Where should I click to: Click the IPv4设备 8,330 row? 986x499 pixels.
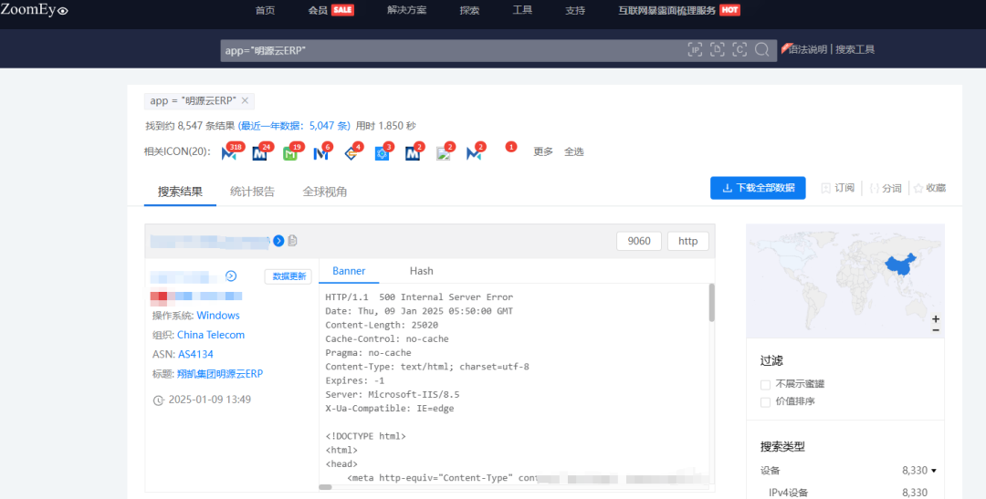pyautogui.click(x=847, y=492)
